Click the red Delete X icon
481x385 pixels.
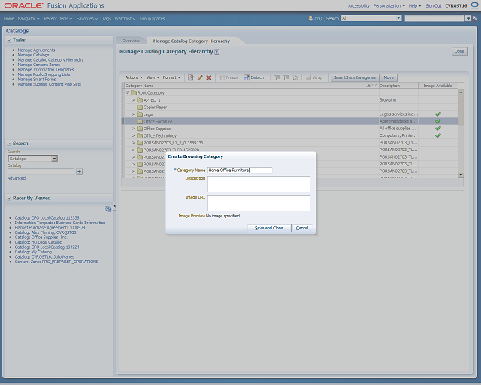tap(209, 77)
